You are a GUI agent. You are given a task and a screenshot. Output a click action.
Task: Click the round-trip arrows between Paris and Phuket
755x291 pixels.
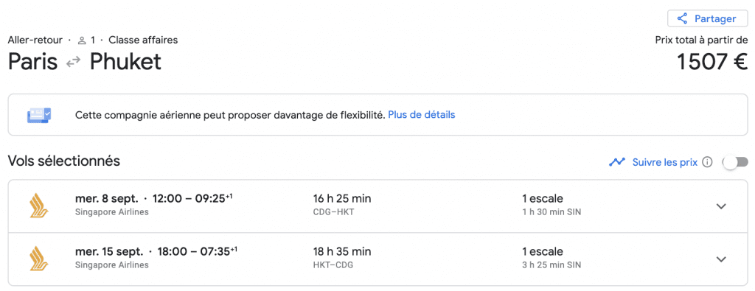[x=74, y=63]
